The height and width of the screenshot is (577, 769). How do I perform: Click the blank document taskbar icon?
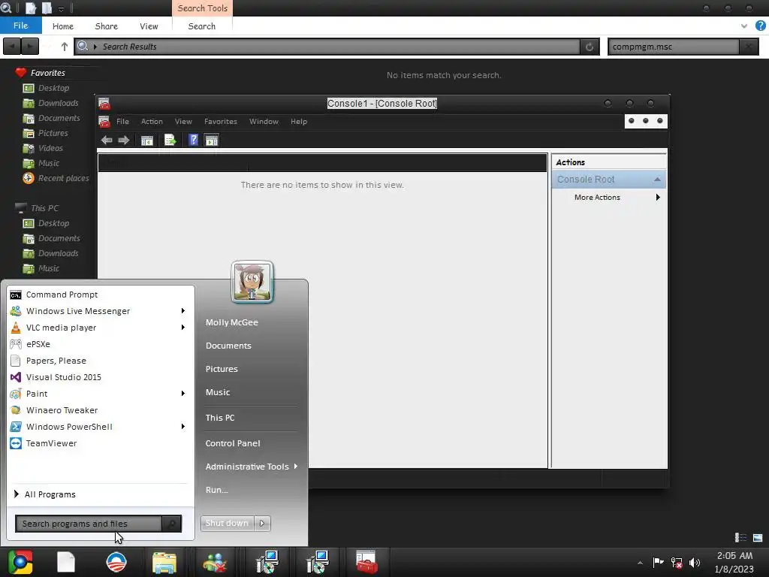click(x=66, y=562)
